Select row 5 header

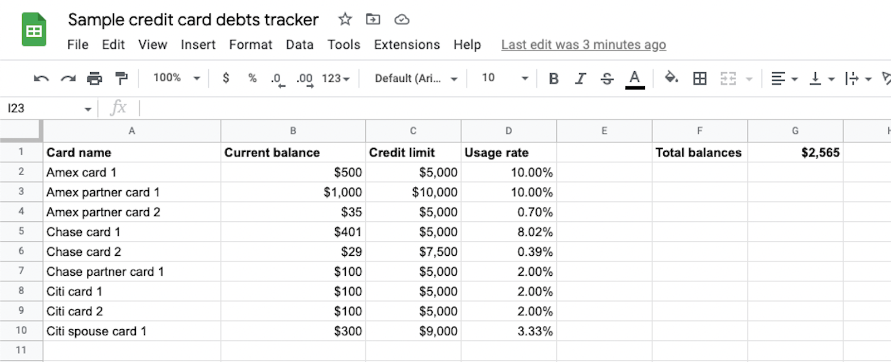click(21, 231)
